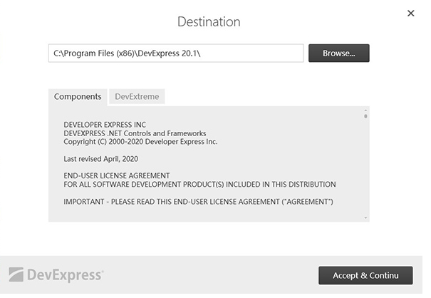Open the DevExtreme tab

click(137, 96)
